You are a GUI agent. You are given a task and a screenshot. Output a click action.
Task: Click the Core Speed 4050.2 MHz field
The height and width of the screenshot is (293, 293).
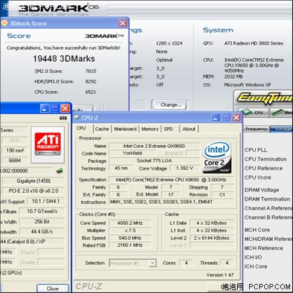(130, 223)
